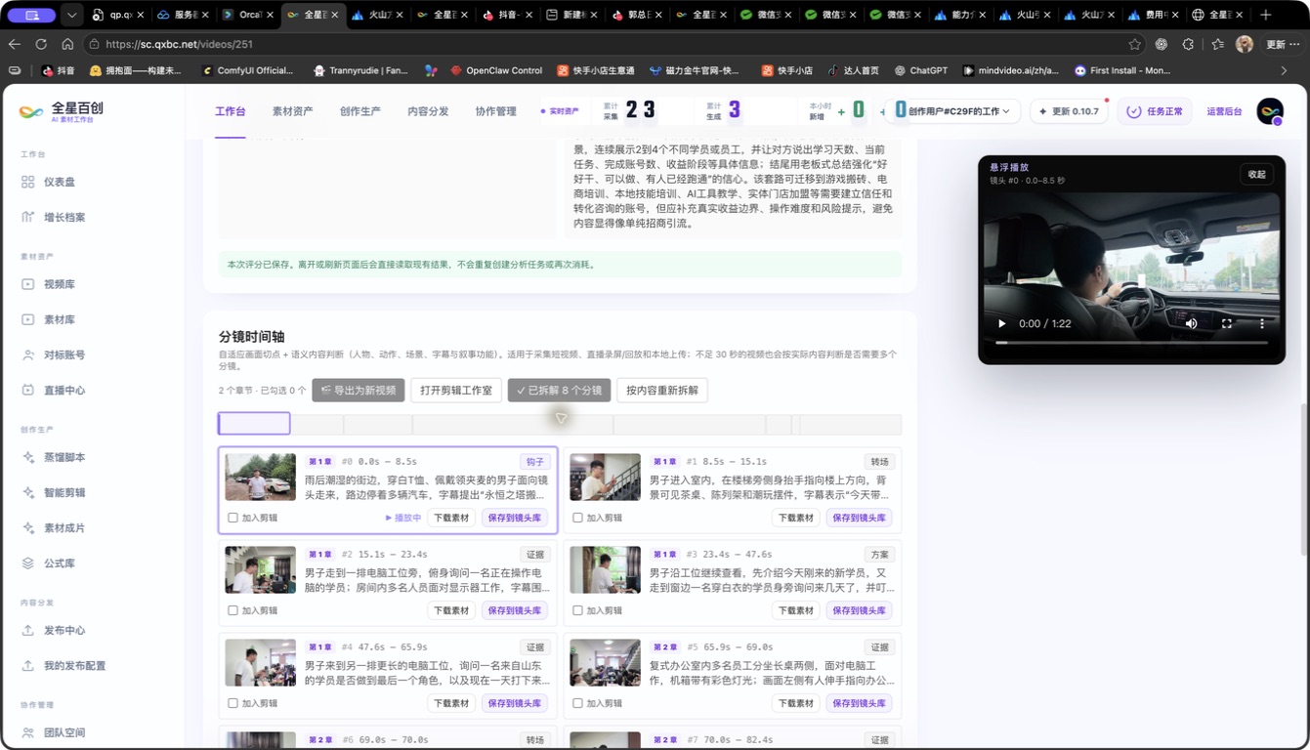Go to browser home page icon
This screenshot has width=1310, height=750.
point(67,44)
